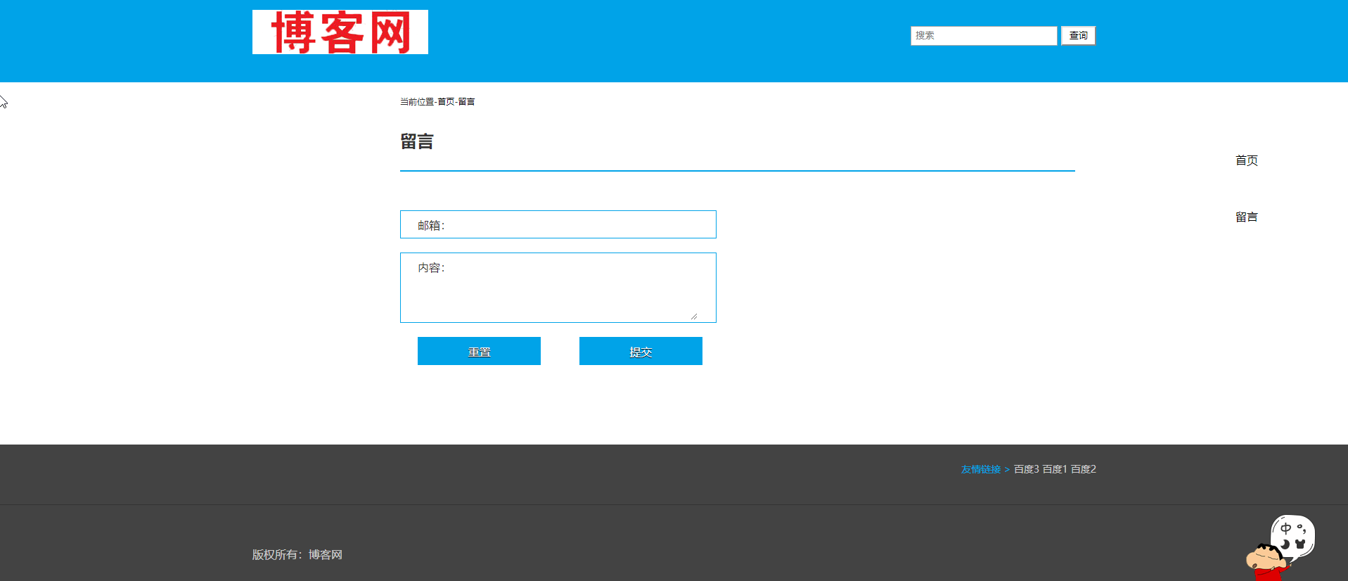Submit the form with 提交 button

[640, 351]
